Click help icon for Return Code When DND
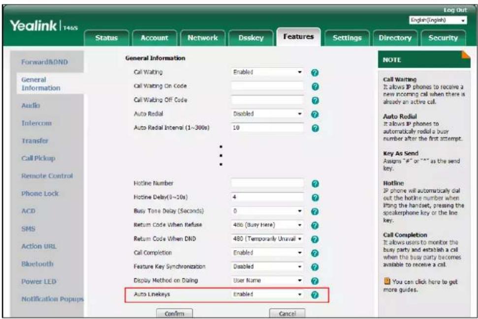This screenshot has width=478, height=319. (x=315, y=239)
